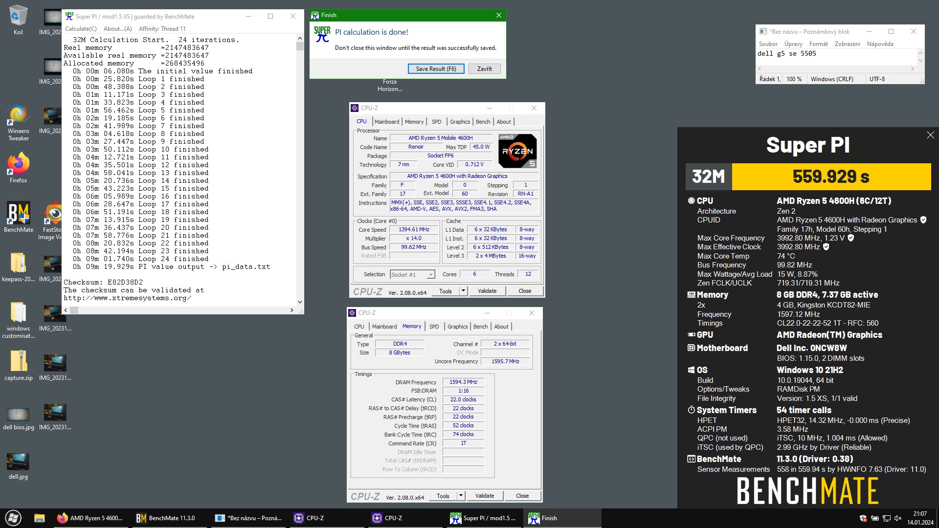
Task: Switch to Super PI mod1.5 taskbar item
Action: (484, 518)
